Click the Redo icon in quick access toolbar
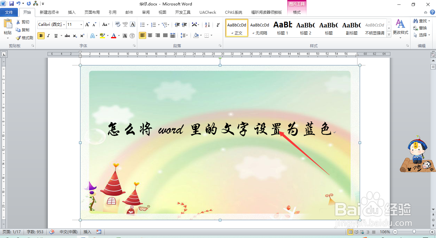Image resolution: width=436 pixels, height=238 pixels. point(29,4)
